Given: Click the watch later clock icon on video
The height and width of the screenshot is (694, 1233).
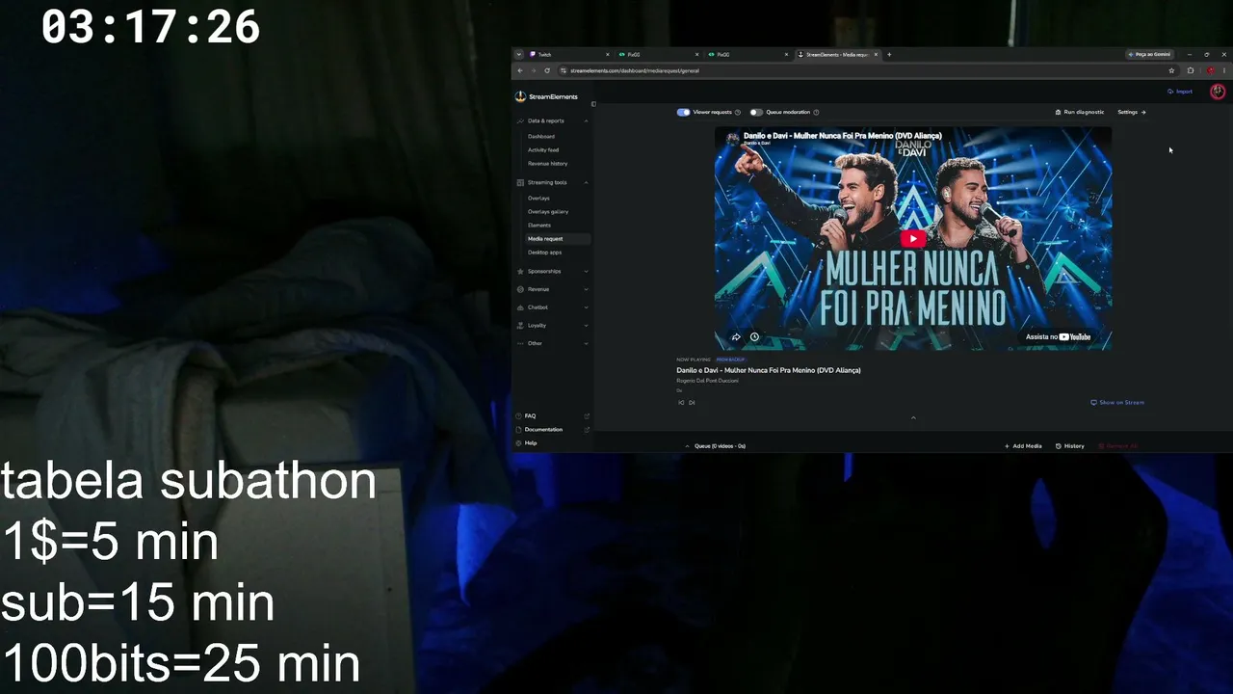Looking at the screenshot, I should click(x=754, y=337).
